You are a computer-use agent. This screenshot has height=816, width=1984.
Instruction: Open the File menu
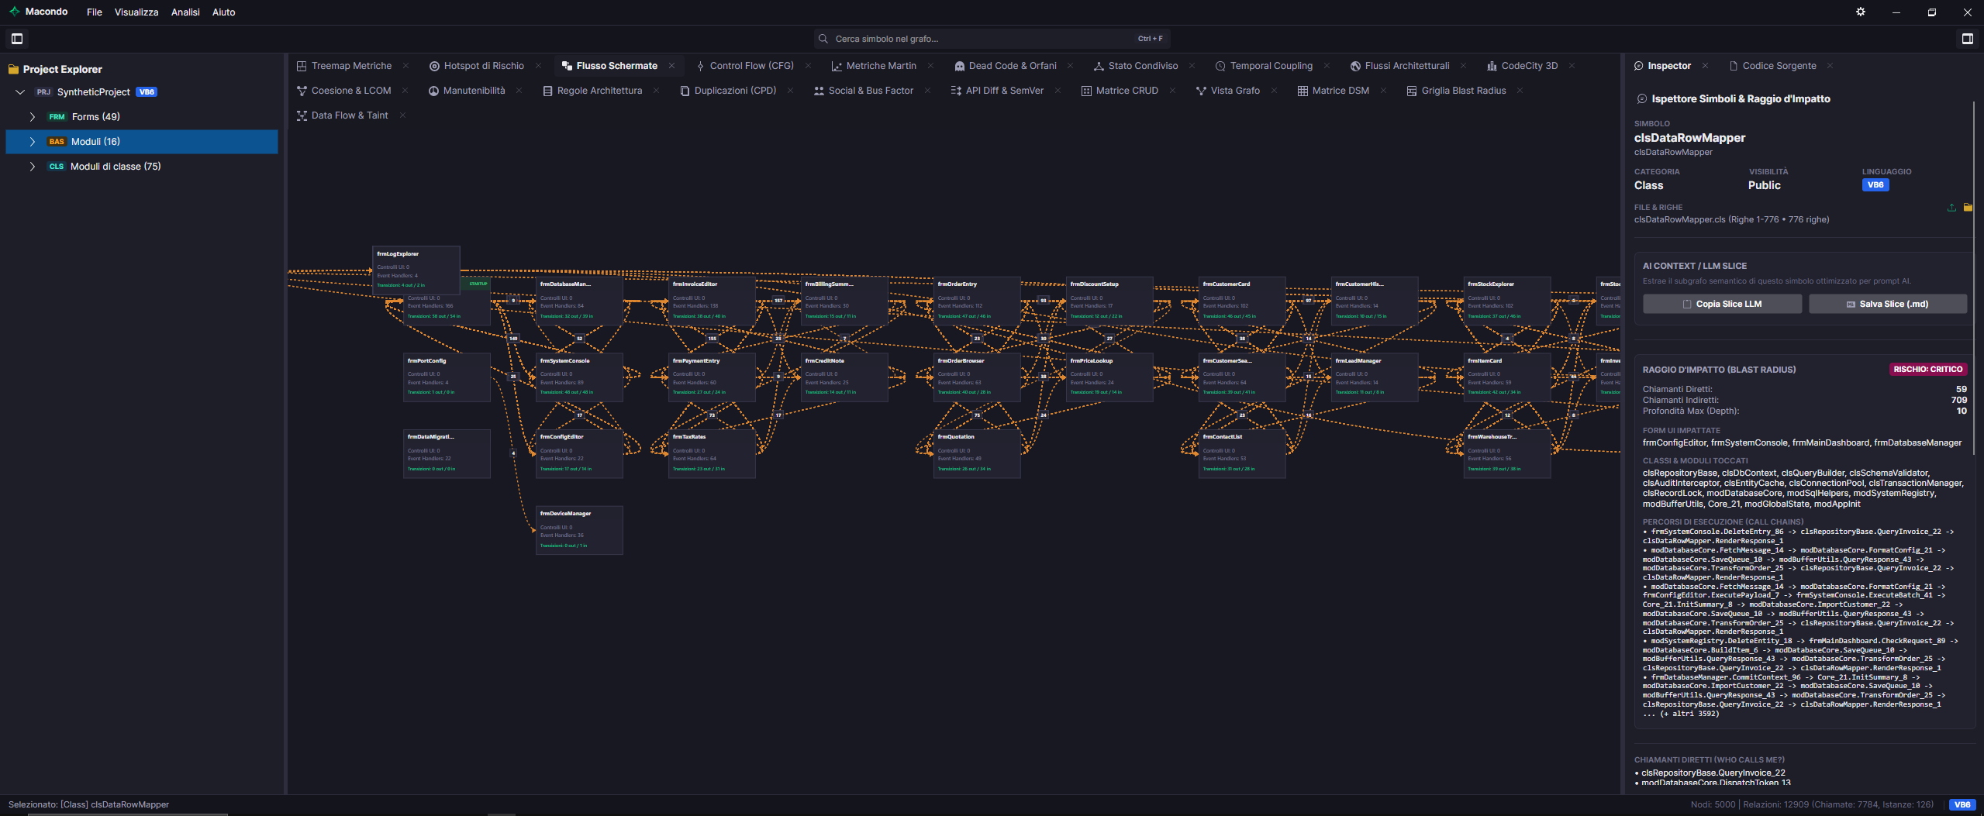95,12
